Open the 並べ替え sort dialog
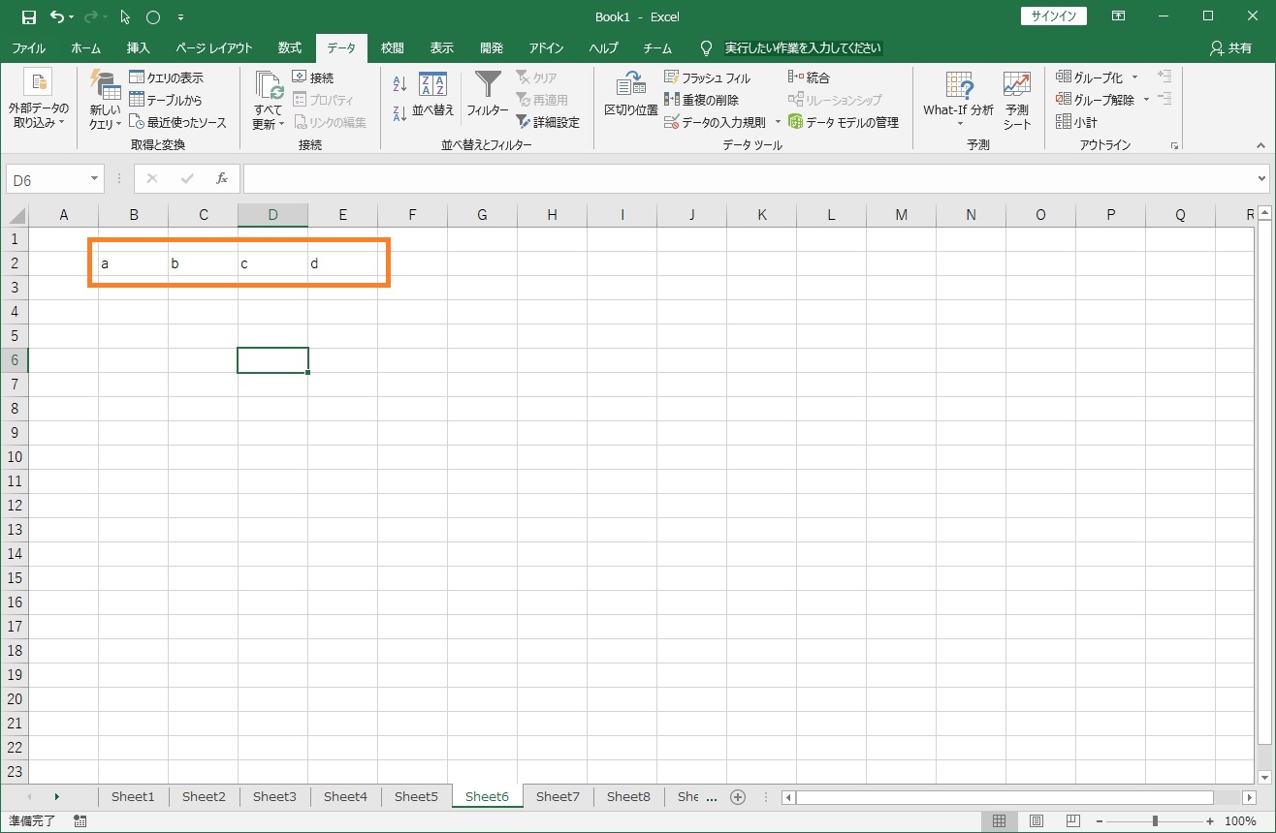 432,95
